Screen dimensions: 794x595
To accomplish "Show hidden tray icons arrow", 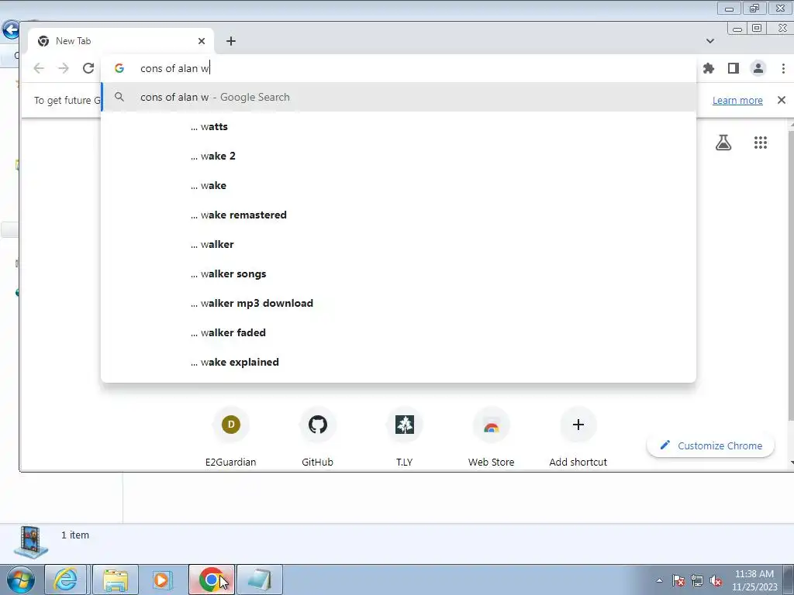I will [659, 580].
